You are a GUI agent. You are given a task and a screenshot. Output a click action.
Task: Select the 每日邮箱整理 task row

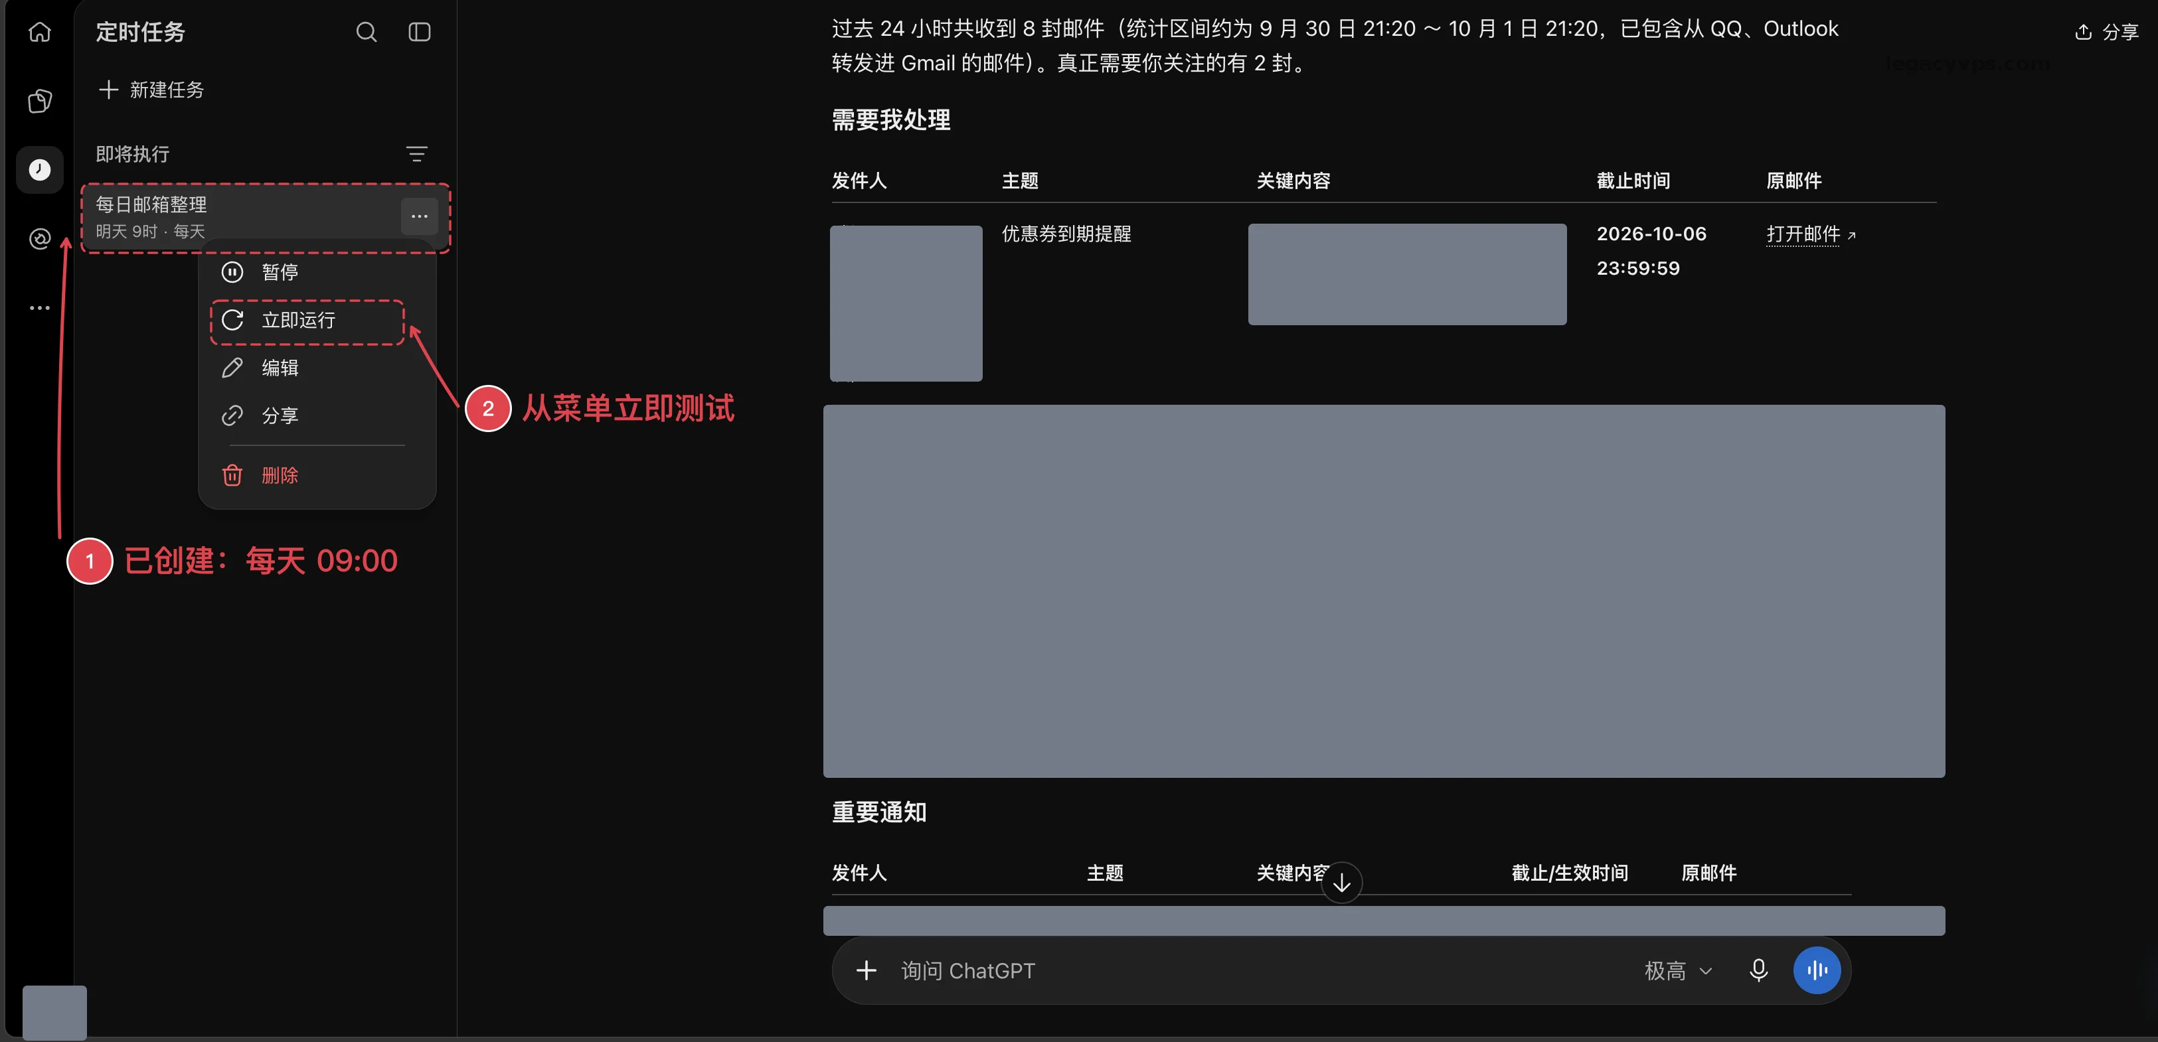266,217
